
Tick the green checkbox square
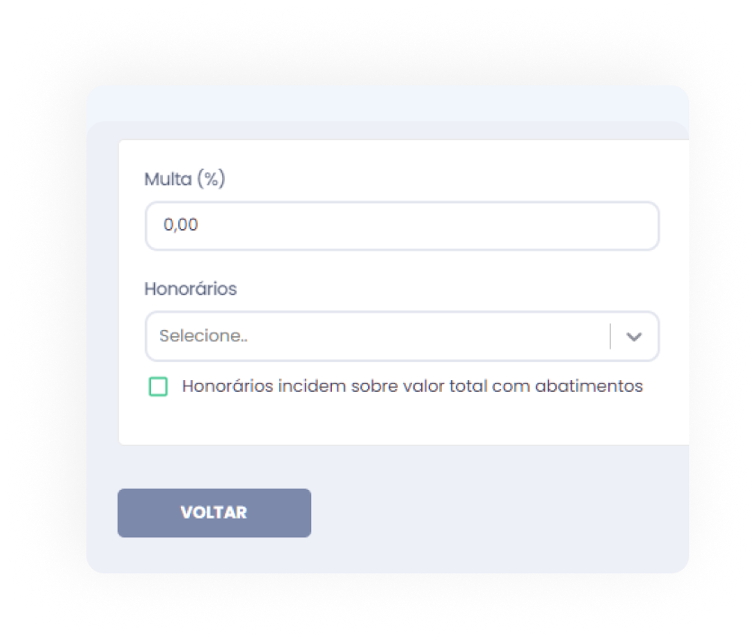[x=158, y=387]
